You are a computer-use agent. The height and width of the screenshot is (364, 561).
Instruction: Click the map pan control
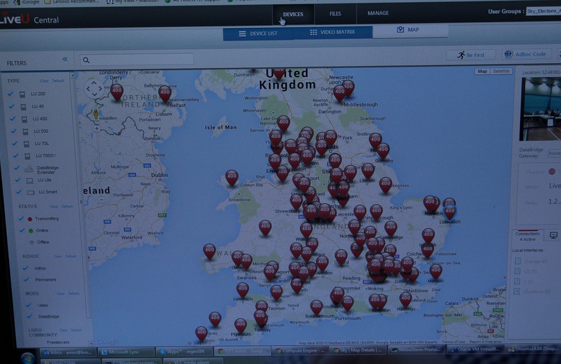pos(94,88)
